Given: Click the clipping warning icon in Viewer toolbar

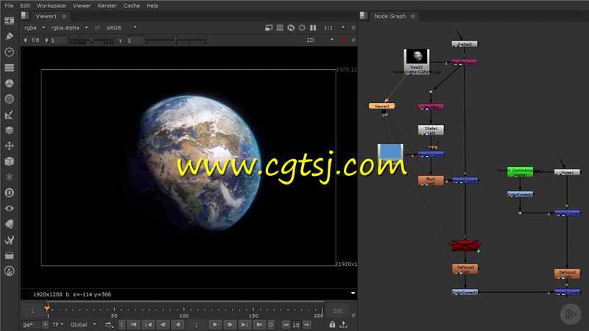Looking at the screenshot, I should (269, 28).
